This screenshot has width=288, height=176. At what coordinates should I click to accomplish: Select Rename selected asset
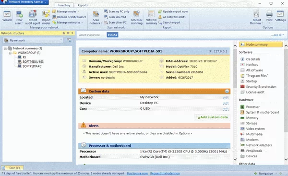pos(69,17)
